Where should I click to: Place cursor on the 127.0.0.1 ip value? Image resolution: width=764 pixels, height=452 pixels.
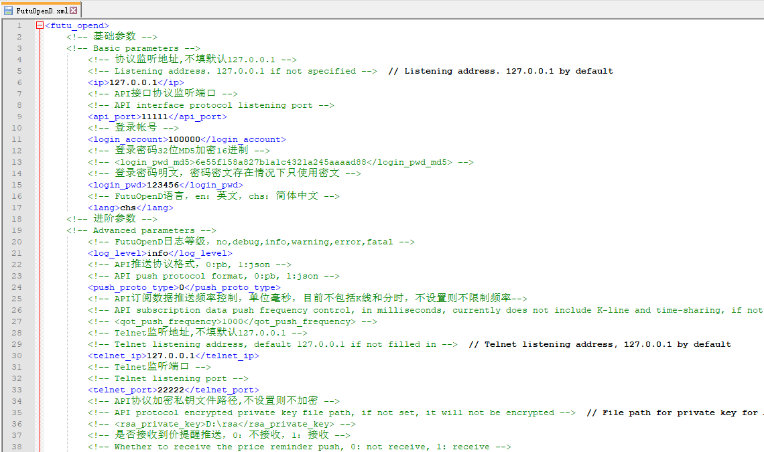[x=133, y=82]
